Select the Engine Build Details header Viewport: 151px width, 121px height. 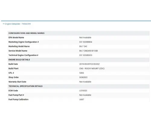19,60
